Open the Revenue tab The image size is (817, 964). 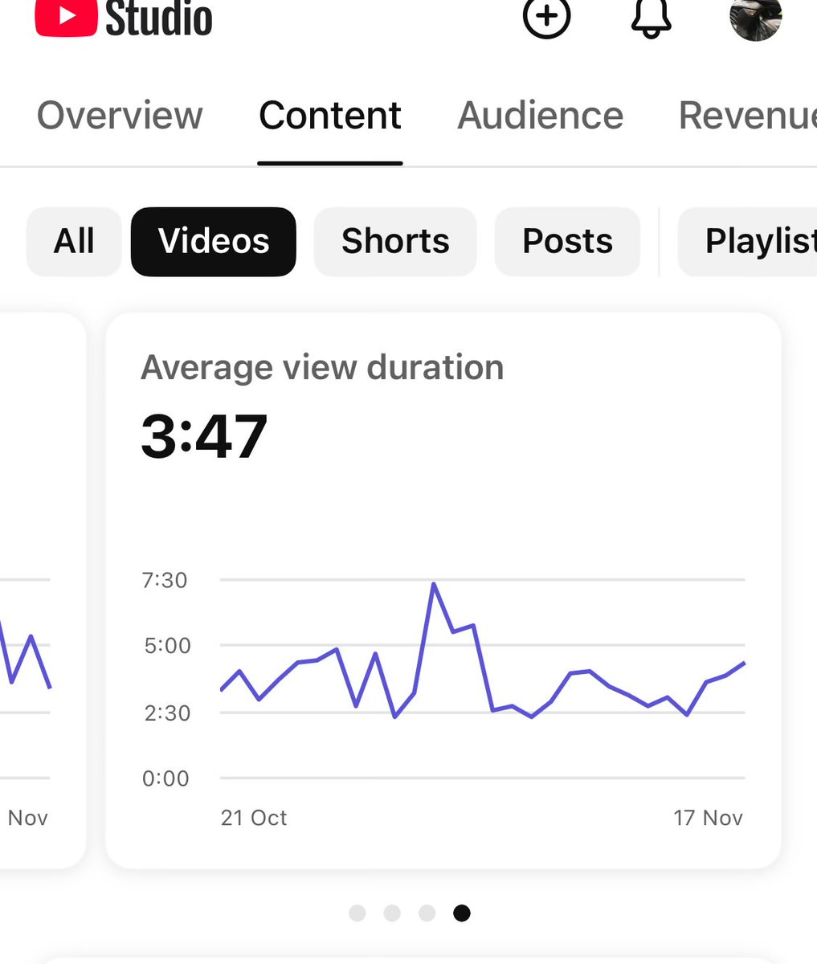[x=748, y=115]
